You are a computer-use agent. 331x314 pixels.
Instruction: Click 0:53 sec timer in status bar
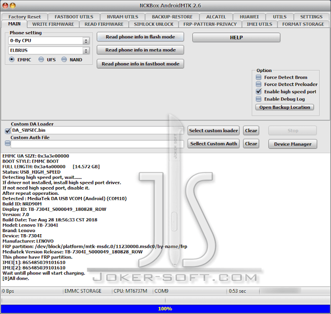[237, 291]
